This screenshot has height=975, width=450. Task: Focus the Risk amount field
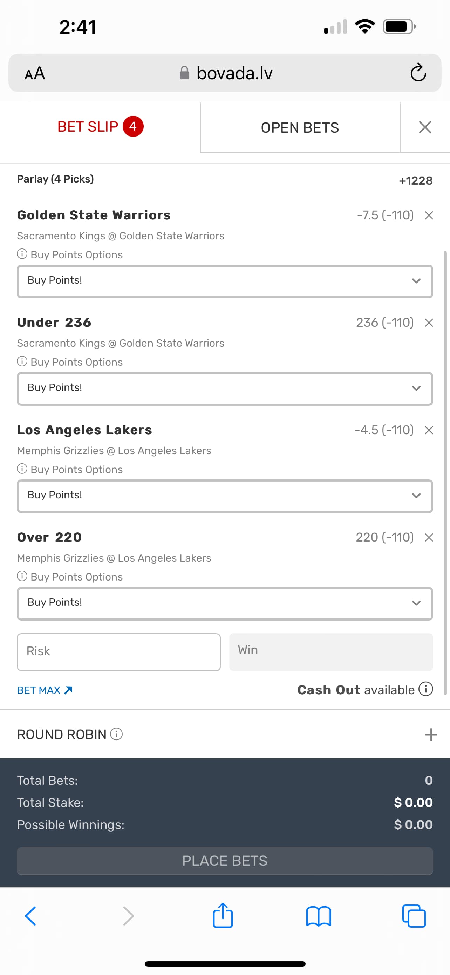[x=119, y=652]
